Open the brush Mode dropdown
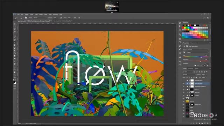 point(40,18)
